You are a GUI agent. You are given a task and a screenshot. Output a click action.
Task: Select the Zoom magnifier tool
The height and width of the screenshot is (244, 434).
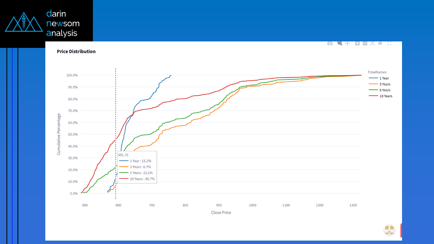(x=340, y=43)
